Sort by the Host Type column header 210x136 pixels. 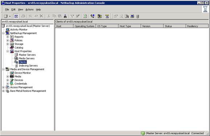click(130, 26)
